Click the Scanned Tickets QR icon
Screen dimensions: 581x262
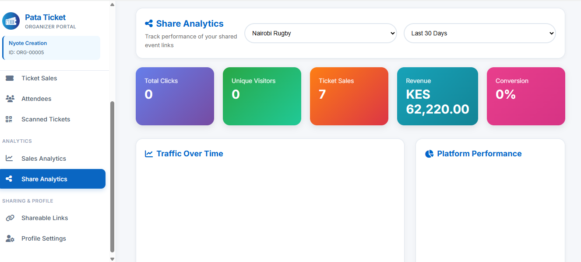pos(9,119)
